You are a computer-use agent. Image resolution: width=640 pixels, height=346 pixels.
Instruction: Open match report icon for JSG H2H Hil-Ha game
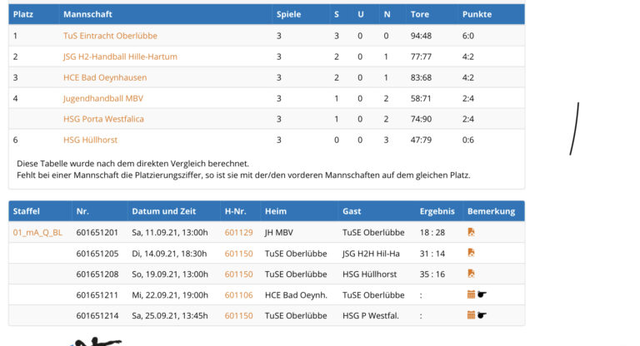pyautogui.click(x=471, y=253)
